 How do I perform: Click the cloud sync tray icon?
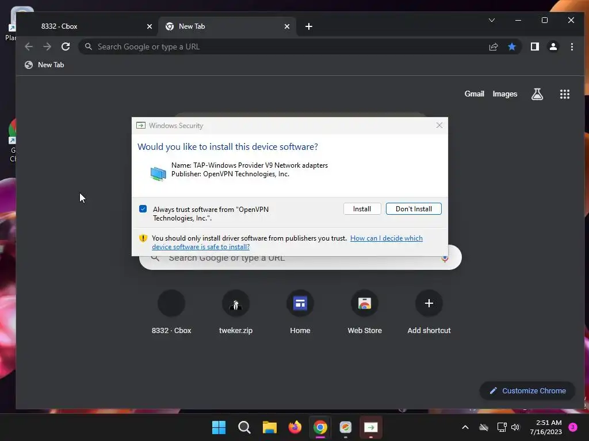coord(484,427)
